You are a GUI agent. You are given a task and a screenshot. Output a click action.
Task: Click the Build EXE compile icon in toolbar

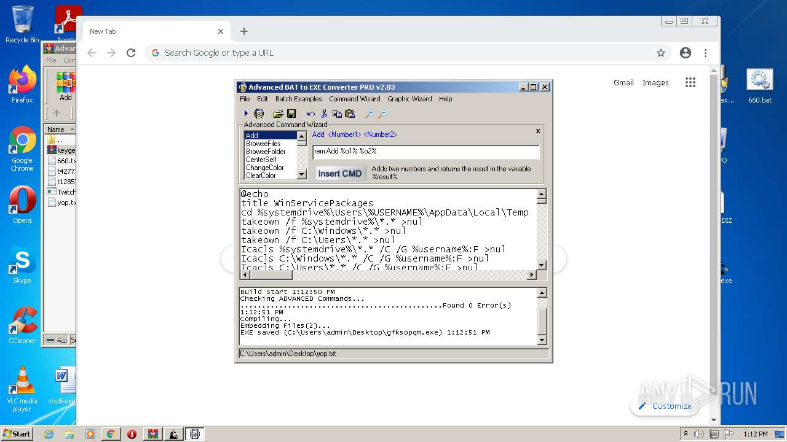(x=259, y=114)
